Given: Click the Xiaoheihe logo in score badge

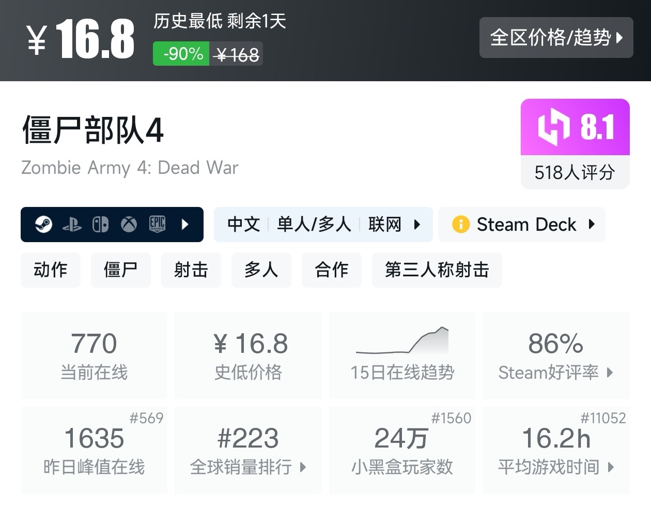Looking at the screenshot, I should pyautogui.click(x=553, y=127).
